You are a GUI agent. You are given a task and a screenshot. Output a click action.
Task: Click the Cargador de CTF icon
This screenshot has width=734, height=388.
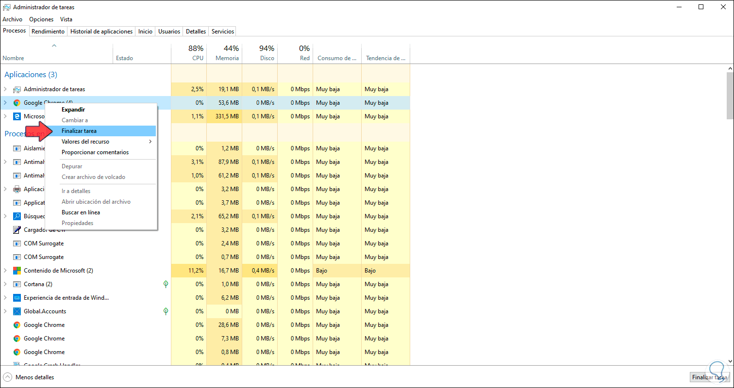click(17, 230)
